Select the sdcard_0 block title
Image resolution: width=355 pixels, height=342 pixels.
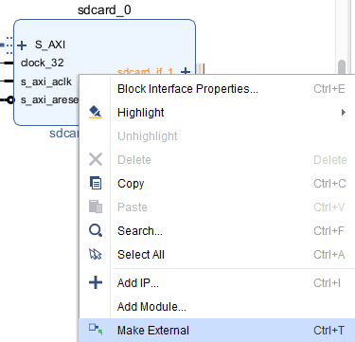[x=104, y=10]
